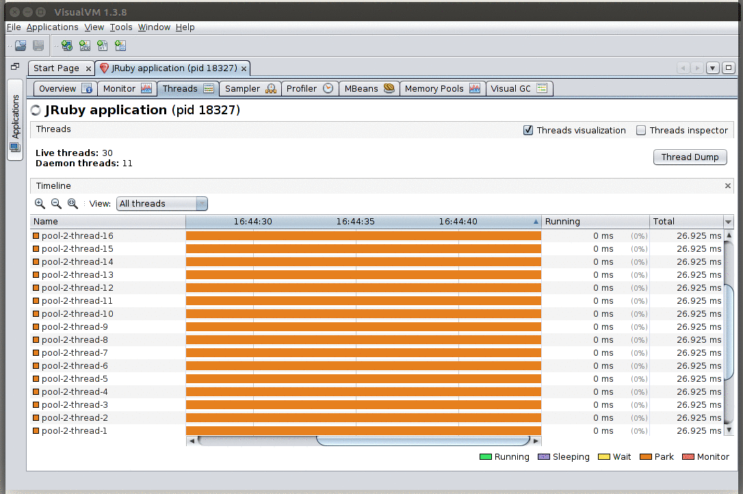Click the Add JMX Connection toolbar icon
This screenshot has width=743, height=494.
point(85,46)
